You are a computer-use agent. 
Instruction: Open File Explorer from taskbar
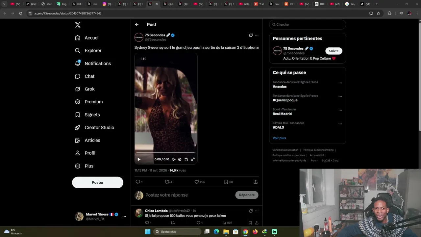[226, 232]
